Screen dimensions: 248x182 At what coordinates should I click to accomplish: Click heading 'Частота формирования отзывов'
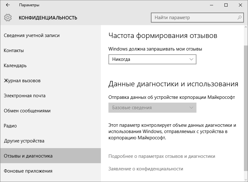163,35
